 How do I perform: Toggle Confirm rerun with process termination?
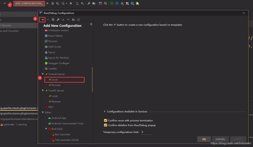click(105, 121)
